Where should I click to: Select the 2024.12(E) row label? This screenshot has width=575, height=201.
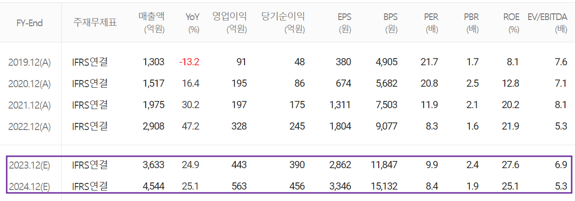point(30,186)
